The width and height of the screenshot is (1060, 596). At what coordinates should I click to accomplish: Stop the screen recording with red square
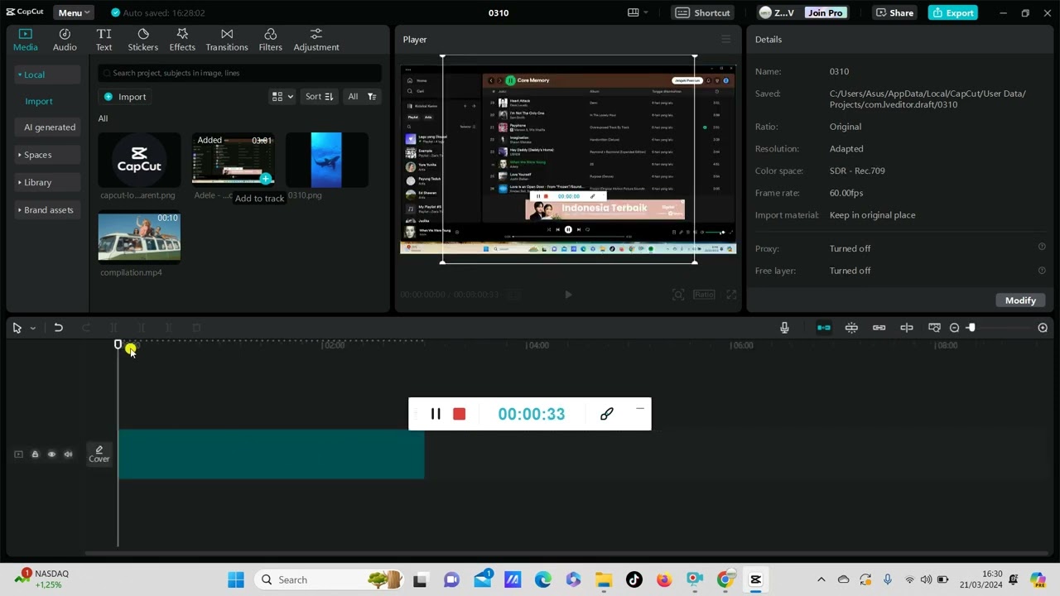pyautogui.click(x=460, y=414)
